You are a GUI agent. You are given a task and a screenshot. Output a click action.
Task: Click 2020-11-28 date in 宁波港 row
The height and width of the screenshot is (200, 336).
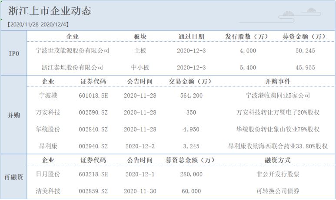140,95
